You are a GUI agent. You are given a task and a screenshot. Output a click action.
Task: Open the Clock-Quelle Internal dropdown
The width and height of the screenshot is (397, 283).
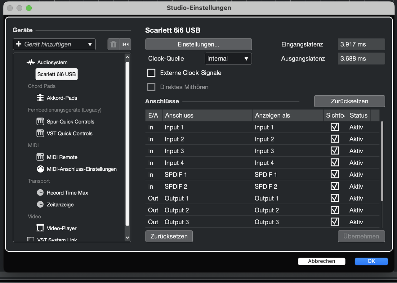[x=228, y=59]
